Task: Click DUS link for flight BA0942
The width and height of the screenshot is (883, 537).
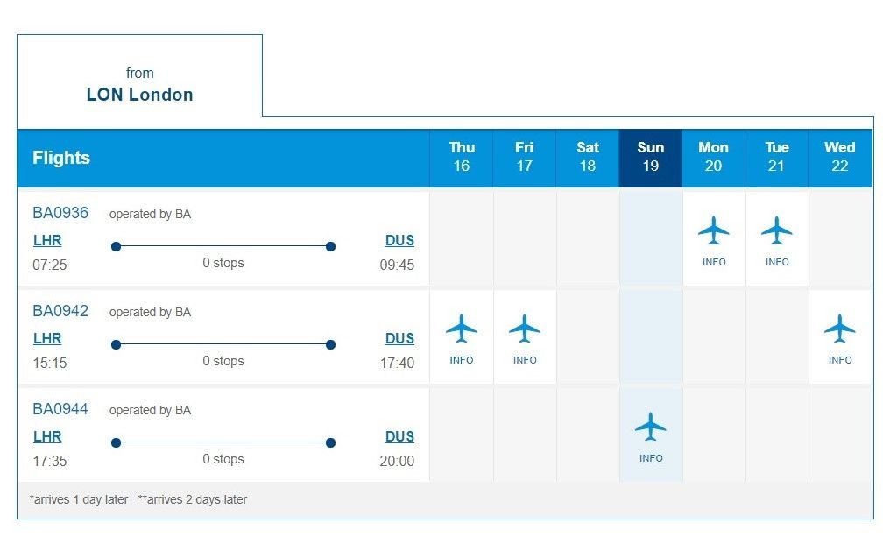Action: coord(399,338)
